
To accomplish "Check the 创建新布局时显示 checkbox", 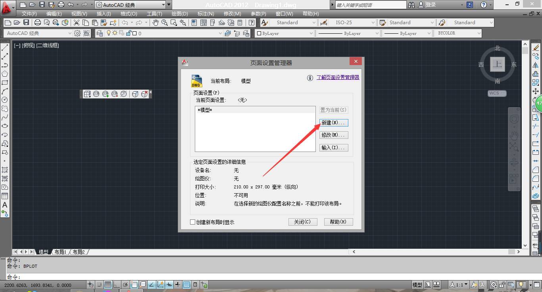I will (193, 222).
